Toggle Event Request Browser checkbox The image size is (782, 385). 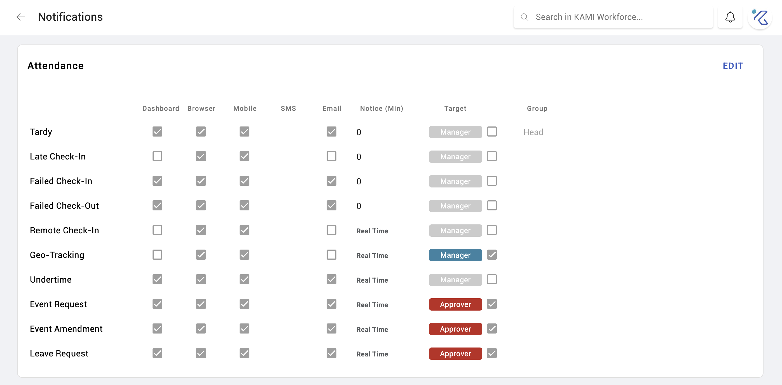click(x=201, y=304)
